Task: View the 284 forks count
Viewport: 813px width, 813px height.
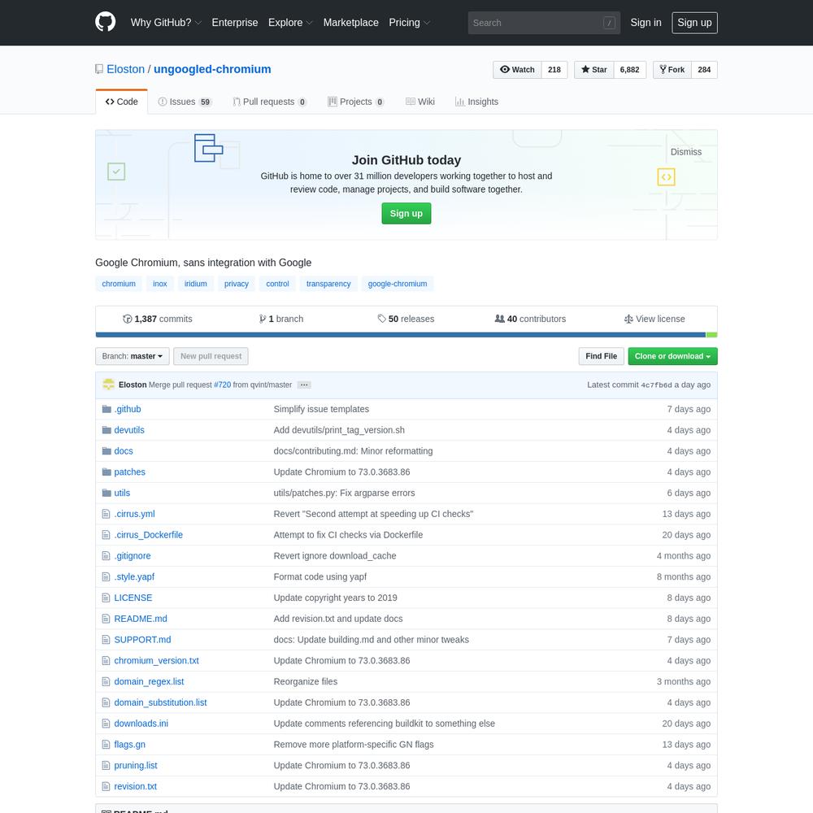Action: (704, 69)
